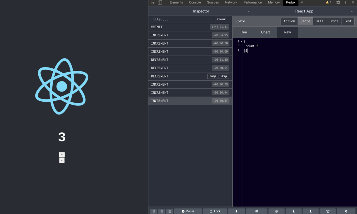
Task: Select INCREMENT action at +00:00.69
Action: pyautogui.click(x=190, y=52)
